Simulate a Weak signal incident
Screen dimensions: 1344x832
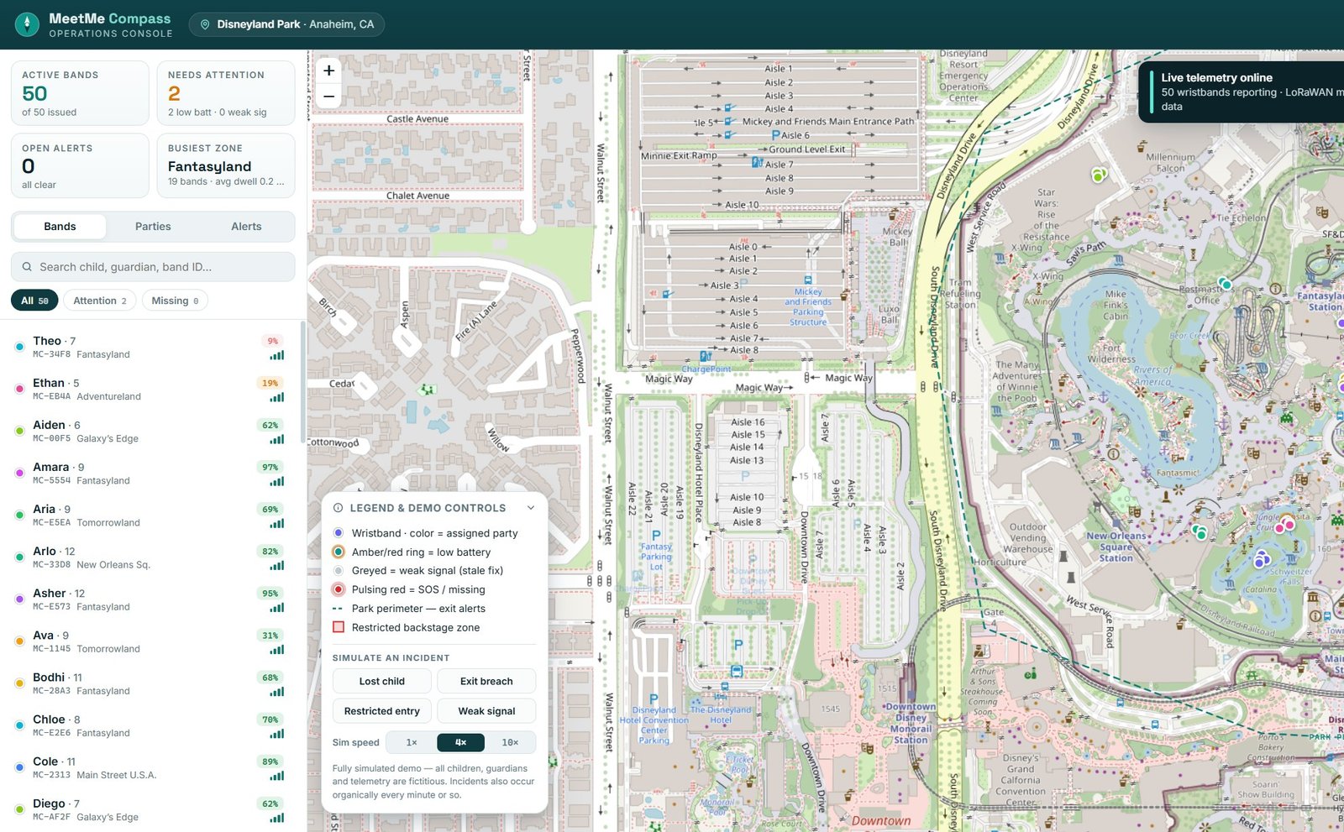click(486, 711)
